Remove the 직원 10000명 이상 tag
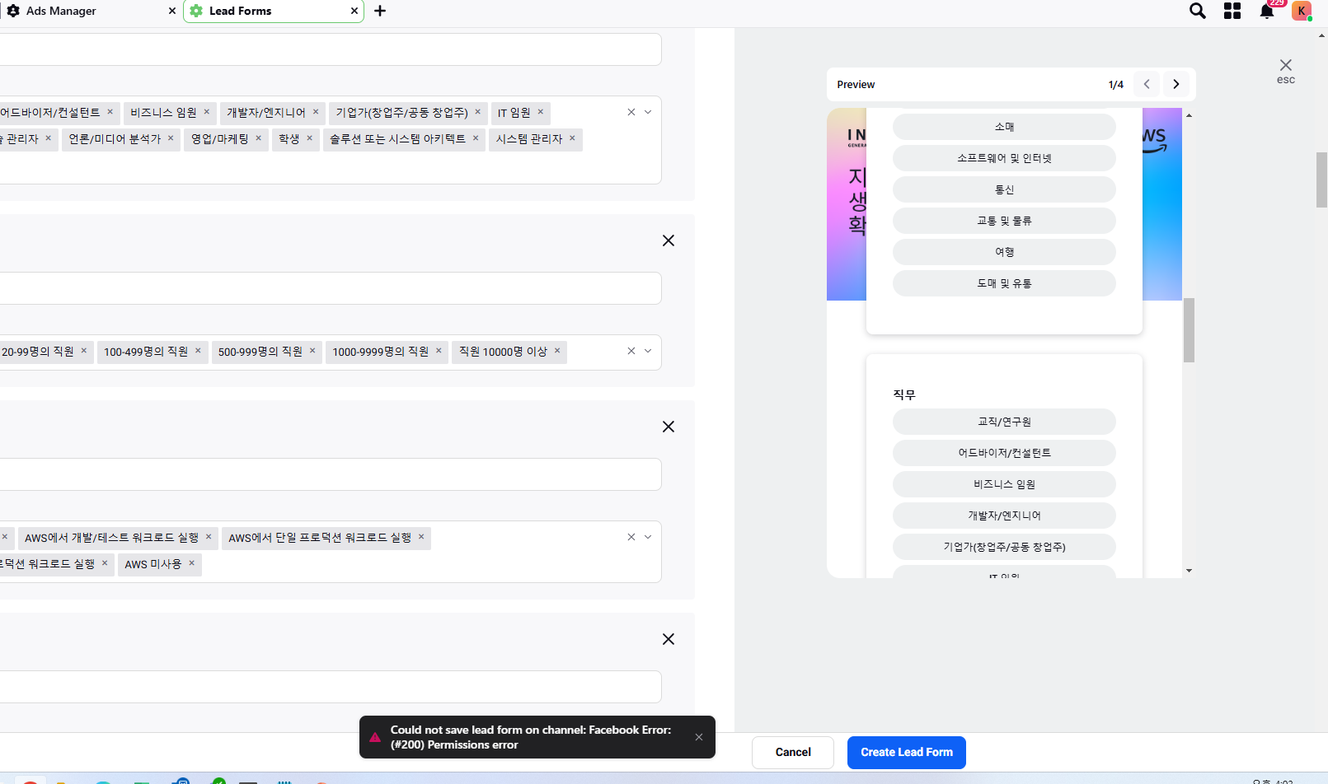The image size is (1328, 784). click(x=557, y=351)
